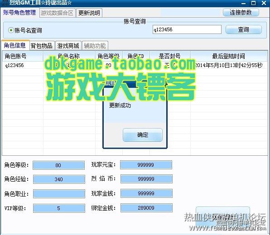270x235 pixels.
Task: Click the 玩家元宝 field showing 999999
Action: coord(146,165)
